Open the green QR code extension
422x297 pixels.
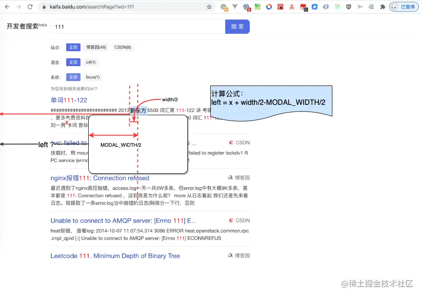coord(258,7)
